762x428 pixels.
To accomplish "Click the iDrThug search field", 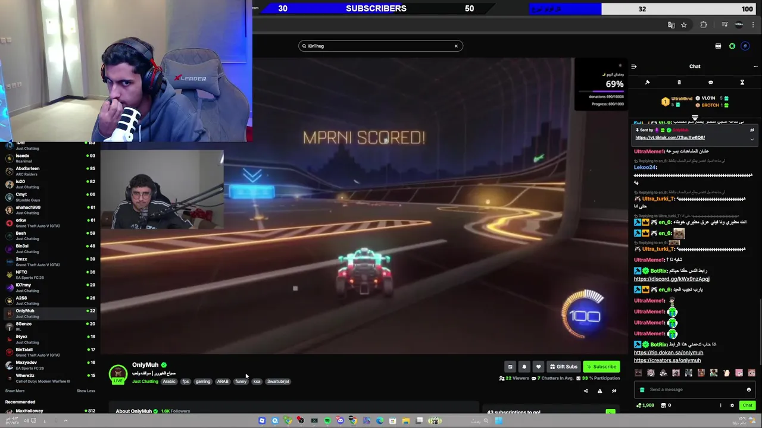I will (x=381, y=46).
